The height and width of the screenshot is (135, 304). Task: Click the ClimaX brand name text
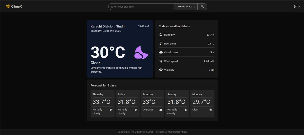pos(16,7)
